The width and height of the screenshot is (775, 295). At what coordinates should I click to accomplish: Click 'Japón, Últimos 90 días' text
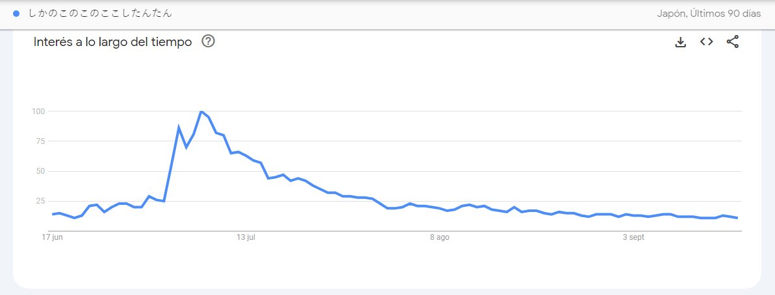[709, 14]
